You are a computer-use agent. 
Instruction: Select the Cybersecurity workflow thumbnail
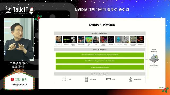click(141, 39)
